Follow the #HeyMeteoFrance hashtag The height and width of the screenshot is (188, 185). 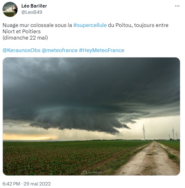101,50
